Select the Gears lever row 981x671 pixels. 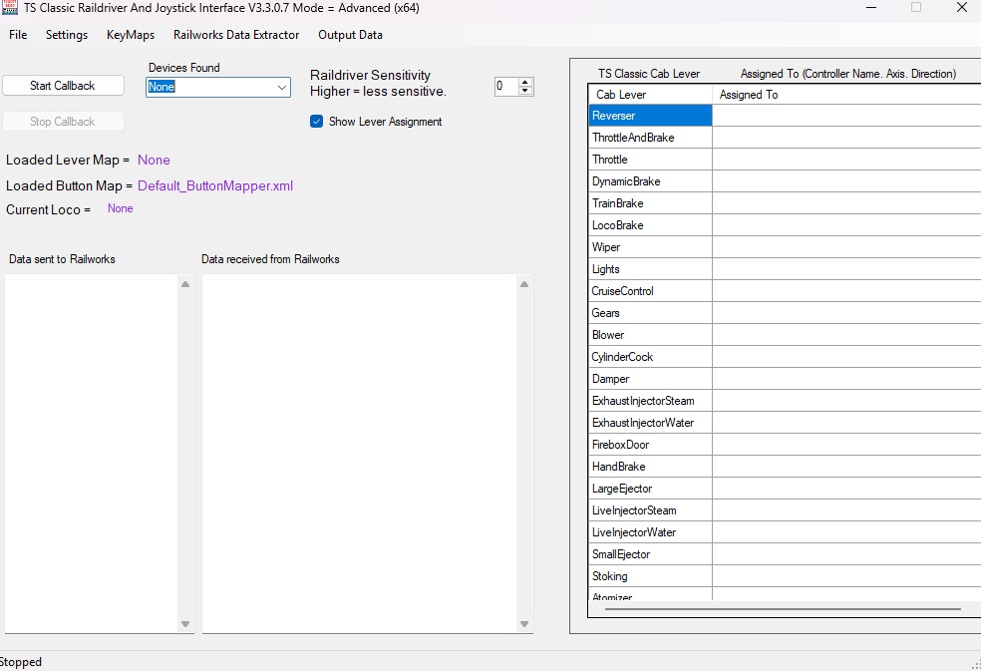point(650,313)
